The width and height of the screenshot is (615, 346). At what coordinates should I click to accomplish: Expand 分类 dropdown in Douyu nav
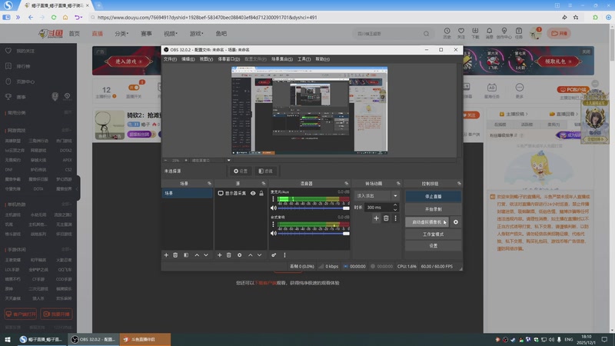[121, 34]
